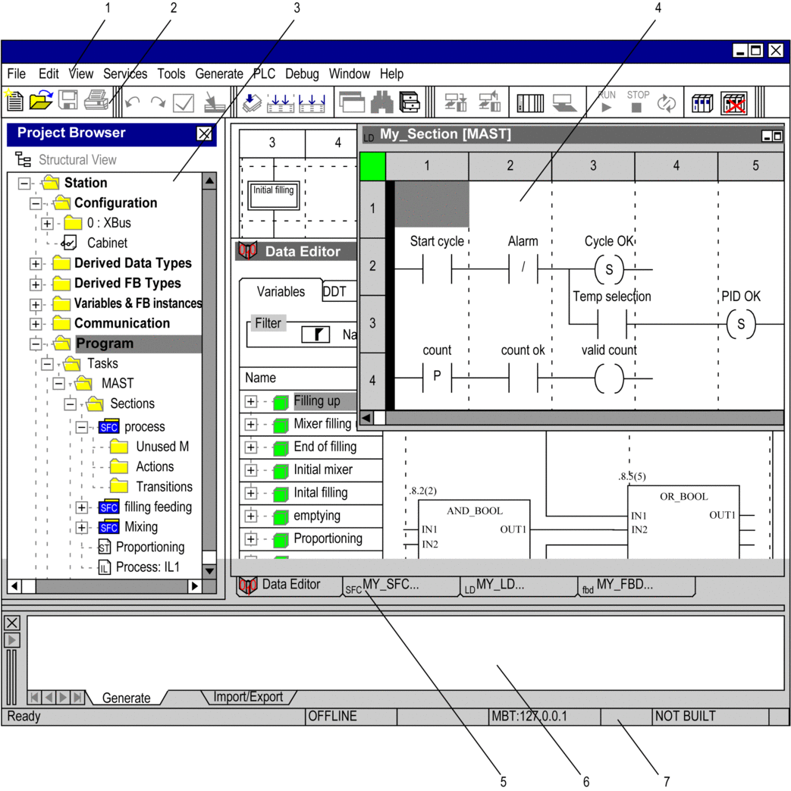
Task: Click the Undo arrow icon
Action: [x=132, y=102]
